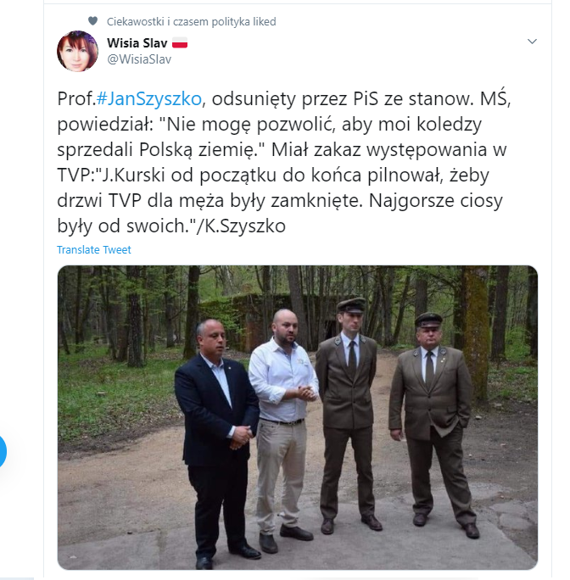Image resolution: width=570 pixels, height=580 pixels.
Task: Click the man in white shirt in photo
Action: click(x=282, y=426)
